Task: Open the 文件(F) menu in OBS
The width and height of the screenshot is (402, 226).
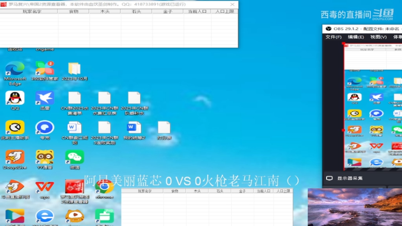Action: point(333,37)
